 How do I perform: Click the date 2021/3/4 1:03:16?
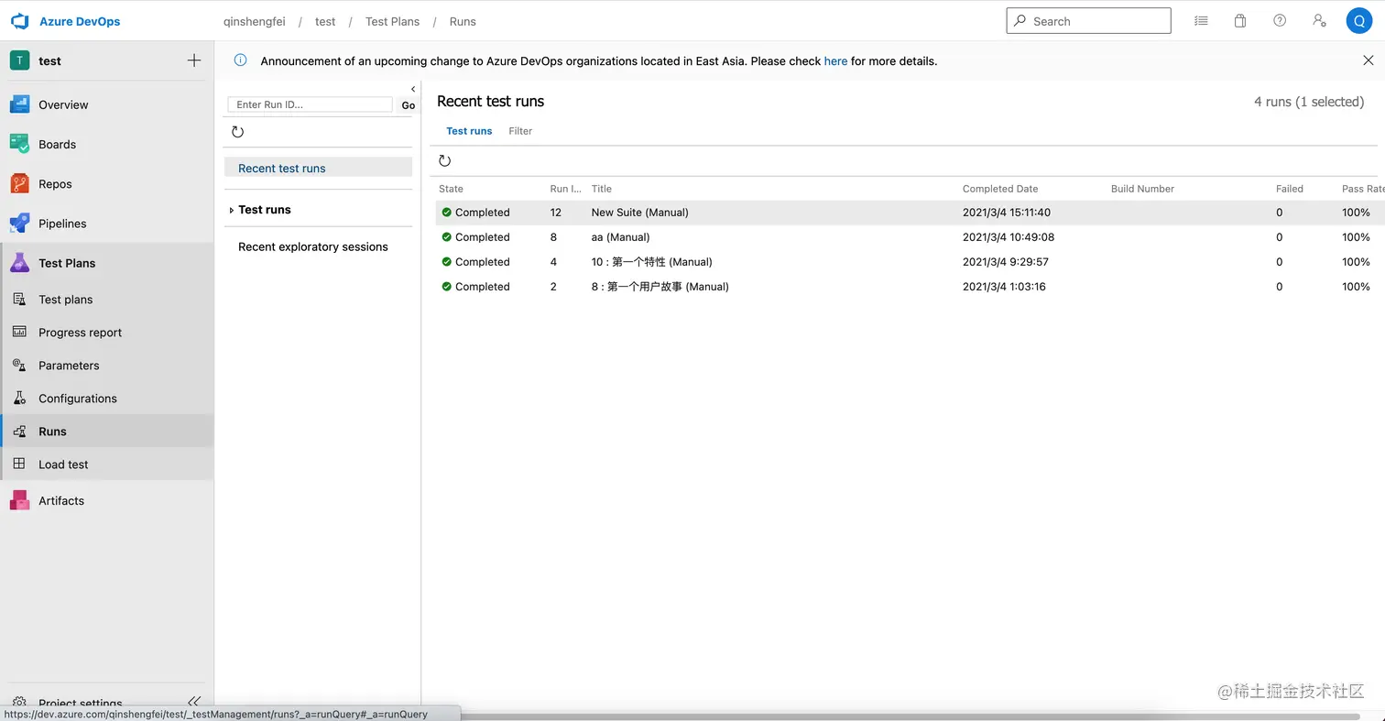(1004, 287)
